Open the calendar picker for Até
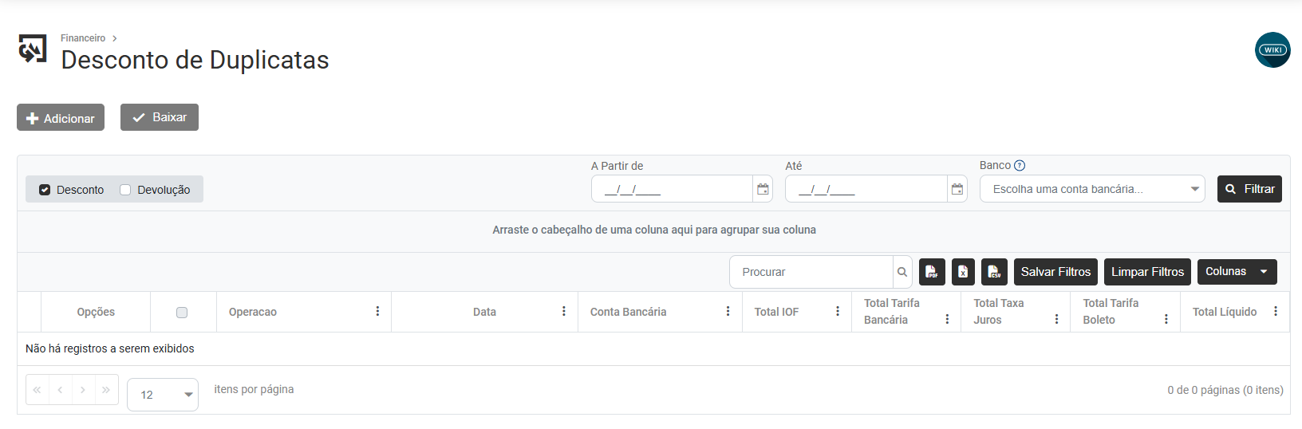 (x=957, y=189)
